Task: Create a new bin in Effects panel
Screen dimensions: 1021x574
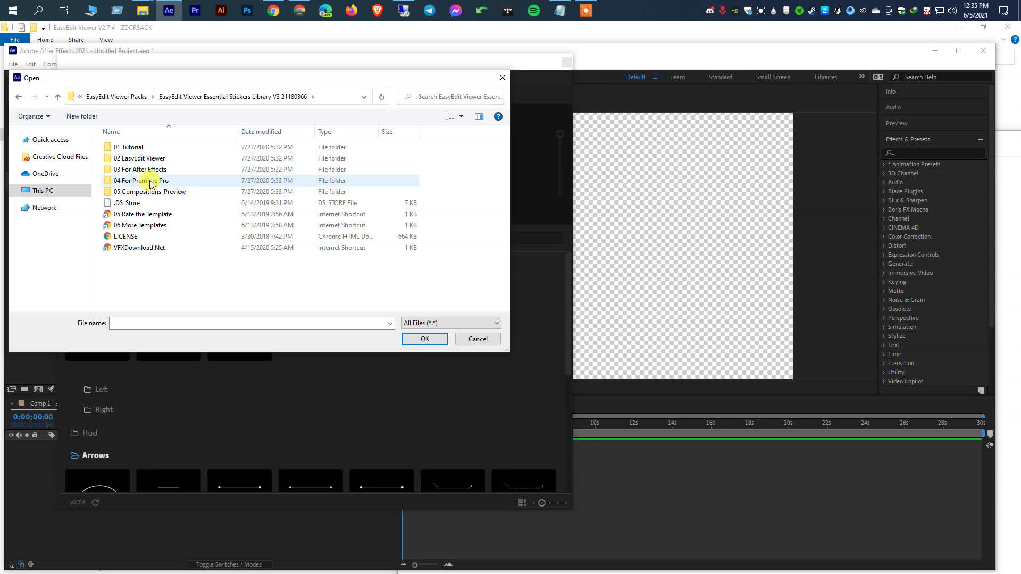Action: pyautogui.click(x=981, y=391)
